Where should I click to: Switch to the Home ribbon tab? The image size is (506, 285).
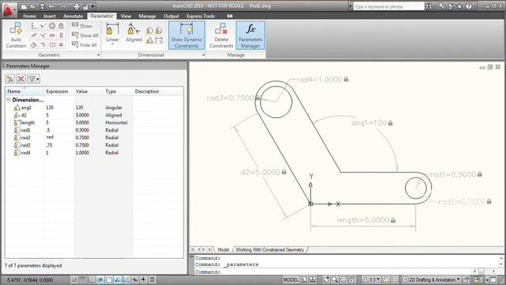29,16
